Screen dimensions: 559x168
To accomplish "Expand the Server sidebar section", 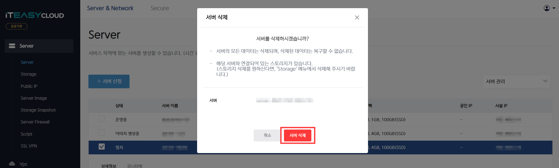I will (39, 46).
